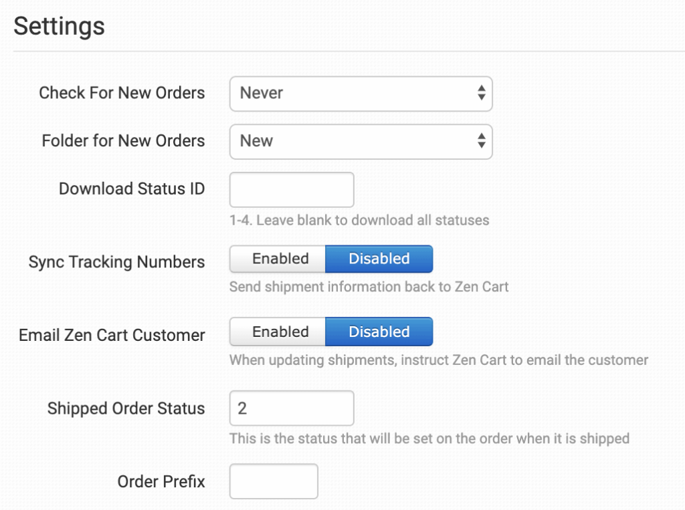Focus the Download Status ID field

291,189
